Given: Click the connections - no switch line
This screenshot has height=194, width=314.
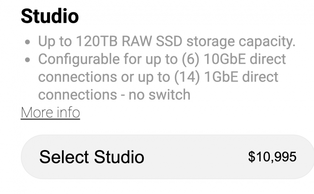Looking at the screenshot, I should coord(114,95).
